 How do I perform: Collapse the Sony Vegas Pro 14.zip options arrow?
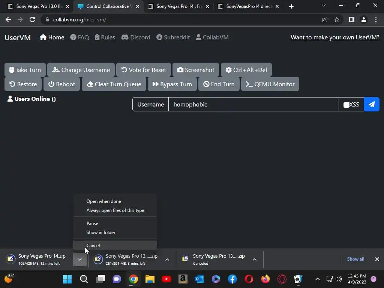click(80, 259)
